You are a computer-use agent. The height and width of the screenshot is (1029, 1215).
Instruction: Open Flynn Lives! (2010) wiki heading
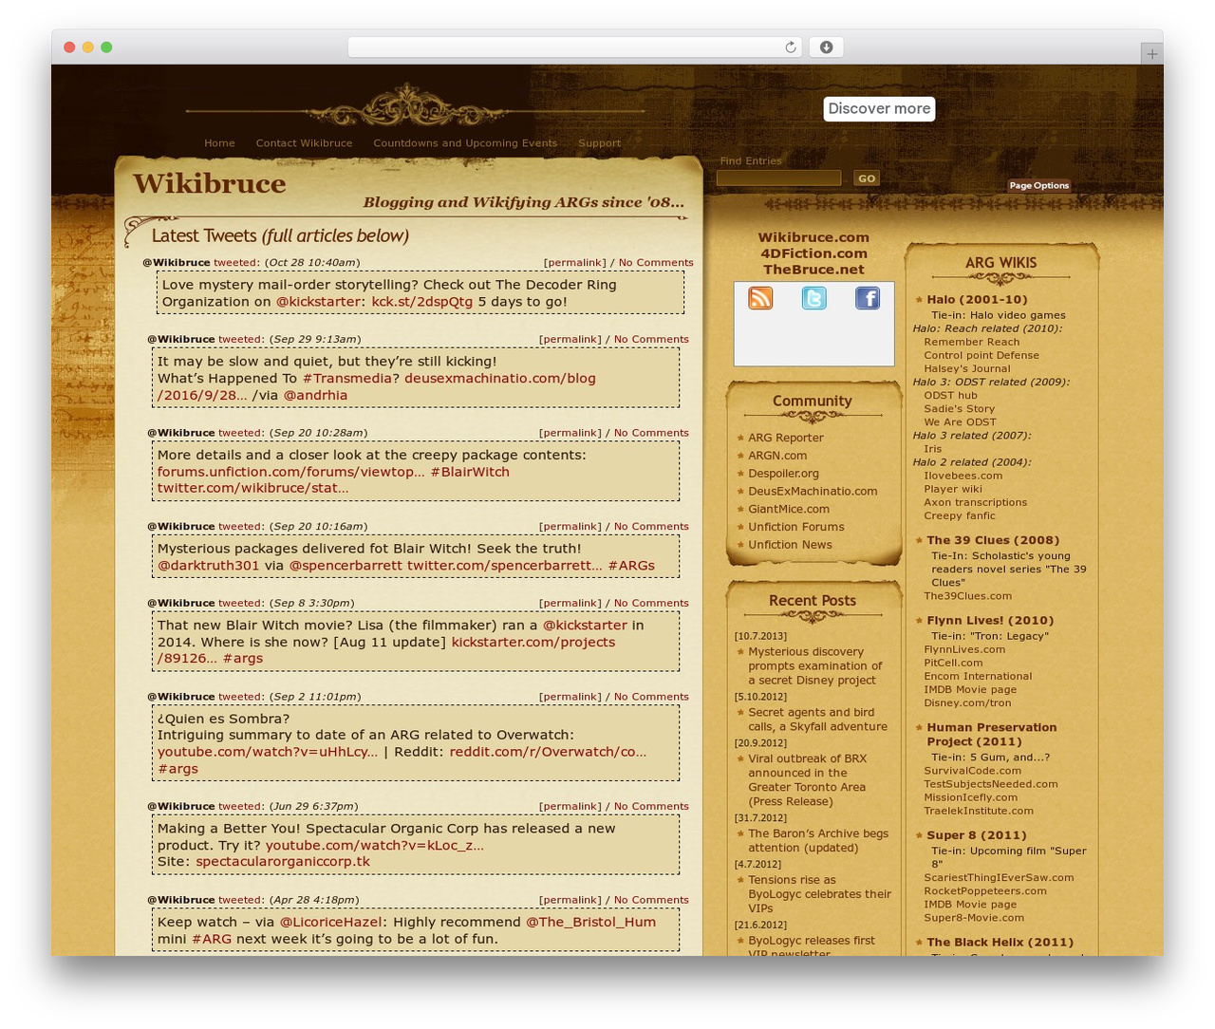(990, 620)
